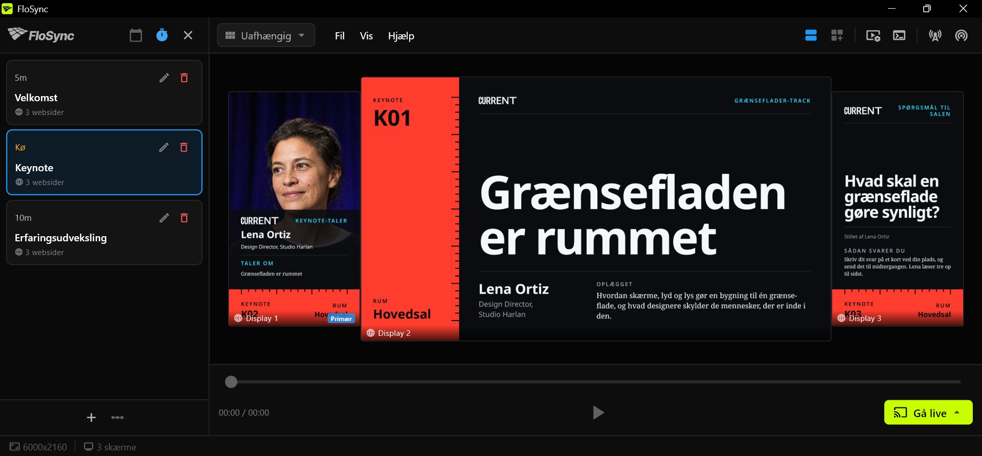Select the Display 2 preview thumbnail

click(596, 209)
